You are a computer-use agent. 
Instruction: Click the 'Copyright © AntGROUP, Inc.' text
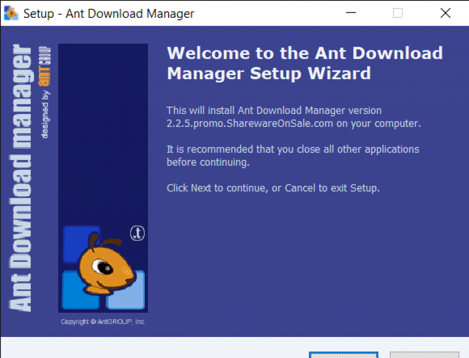pyautogui.click(x=103, y=321)
